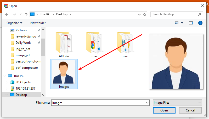Click pin icon beside Daily Work

coord(39,43)
